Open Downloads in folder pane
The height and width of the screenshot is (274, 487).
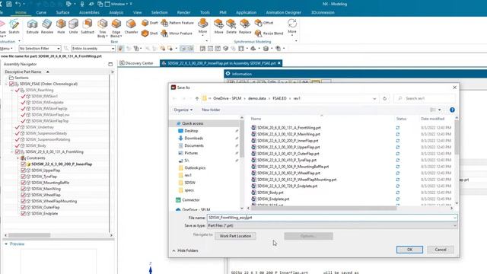pos(193,139)
